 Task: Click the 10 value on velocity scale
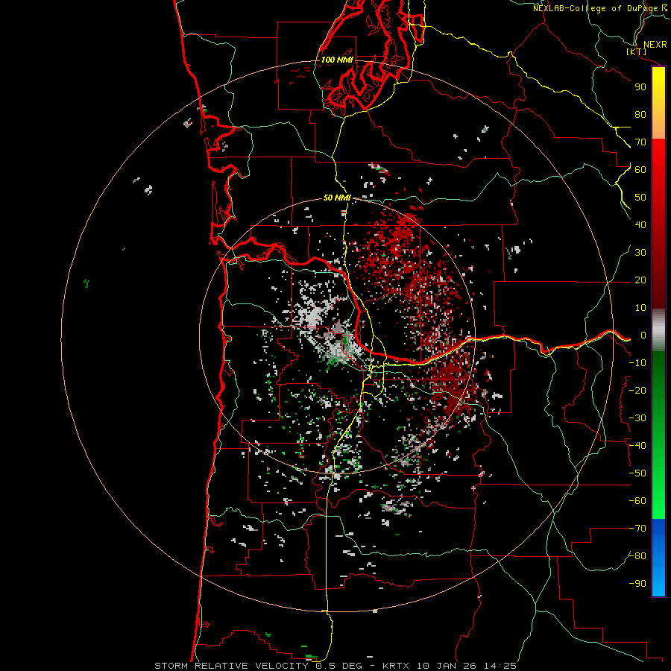[x=640, y=308]
